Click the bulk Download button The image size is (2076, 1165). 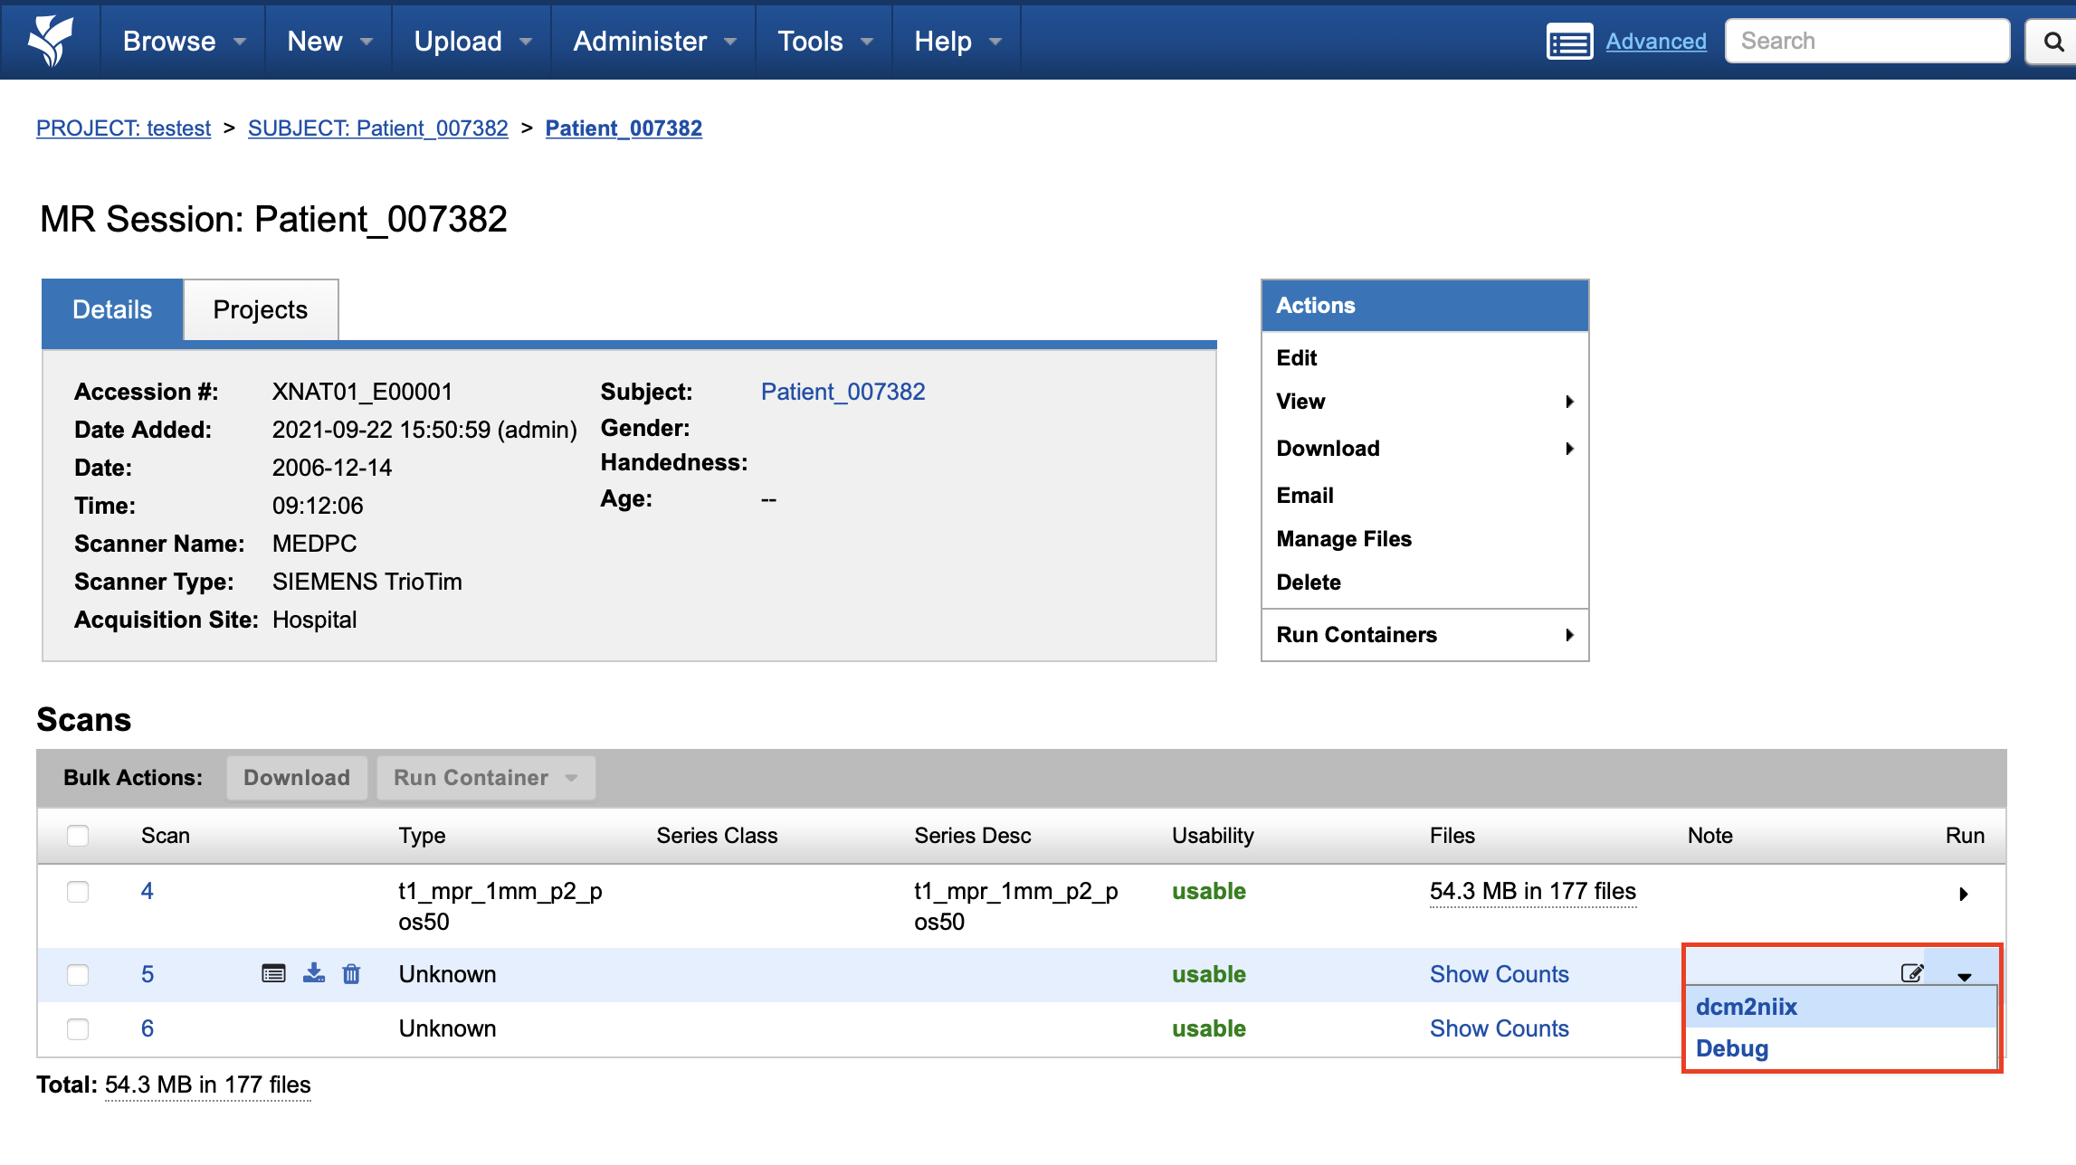[x=296, y=778]
